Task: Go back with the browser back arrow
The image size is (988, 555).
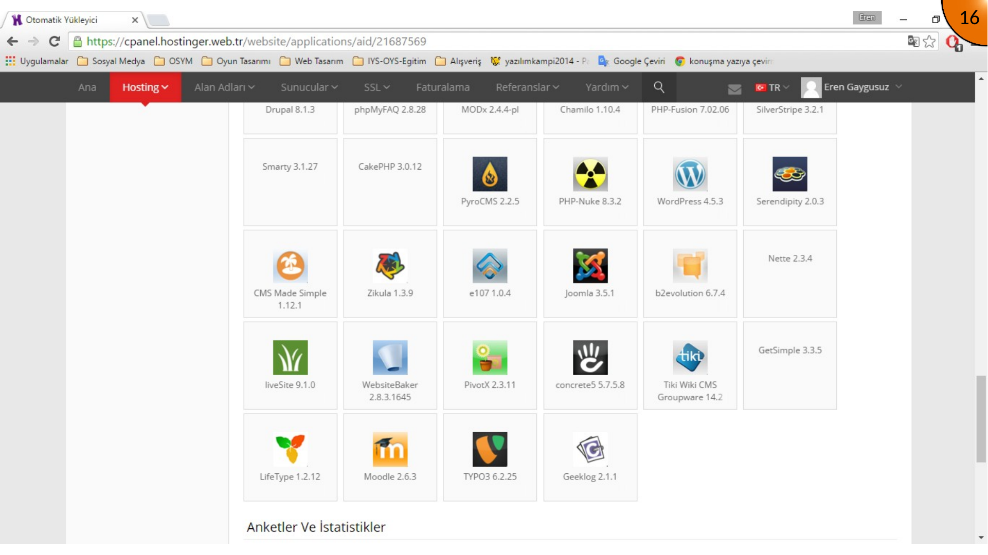Action: [x=12, y=41]
